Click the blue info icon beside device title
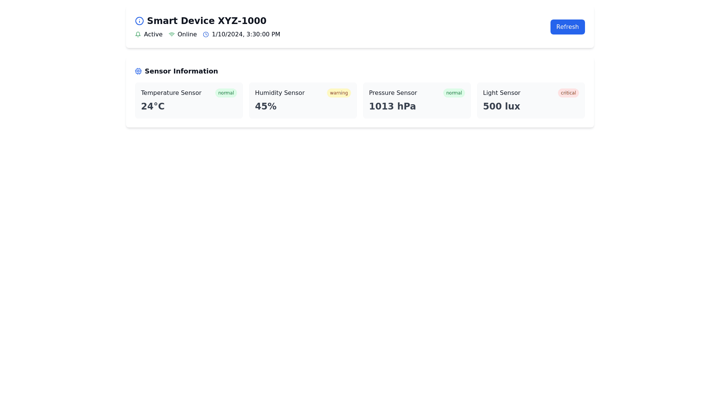 pos(139,21)
